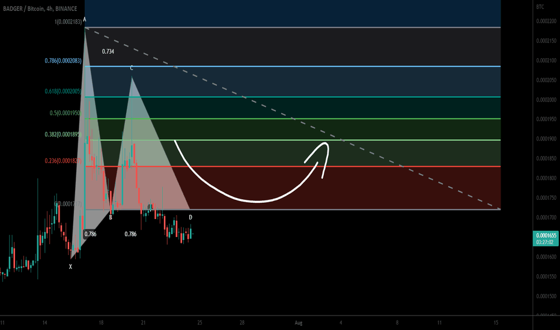Viewport: 560px width, 330px height.
Task: Click the Aug label on time axis
Action: click(x=299, y=323)
